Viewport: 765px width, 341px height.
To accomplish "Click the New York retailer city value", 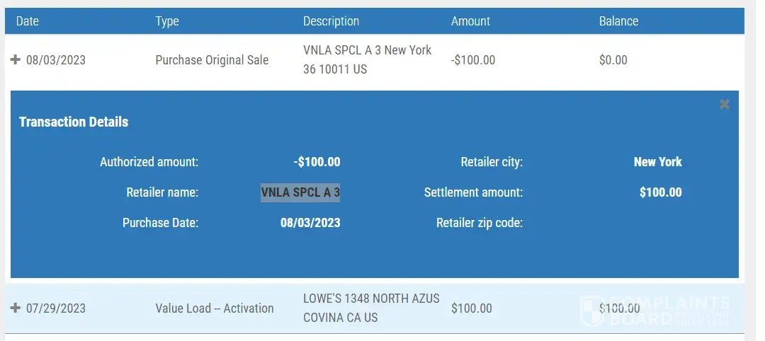I will (x=657, y=162).
